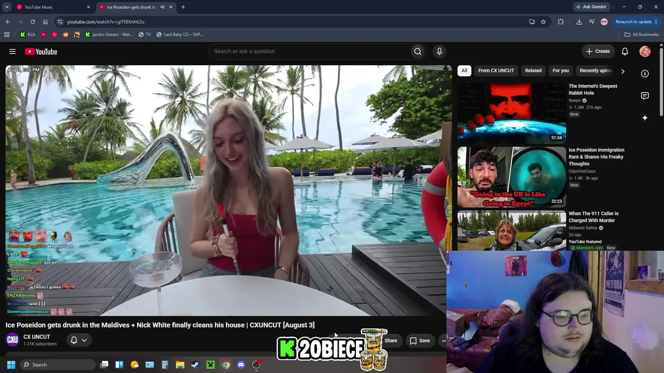
Task: Open The Internet's Deepest Rabbit Hole thumbnail
Action: [511, 112]
